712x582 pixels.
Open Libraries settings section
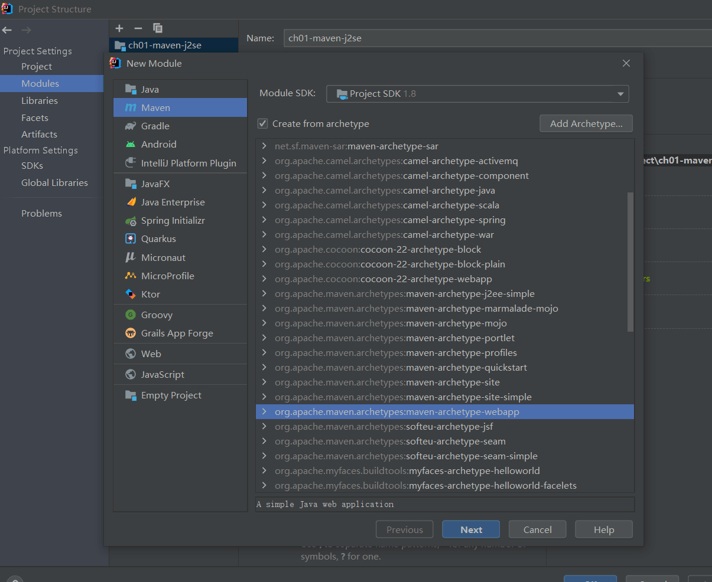[40, 100]
